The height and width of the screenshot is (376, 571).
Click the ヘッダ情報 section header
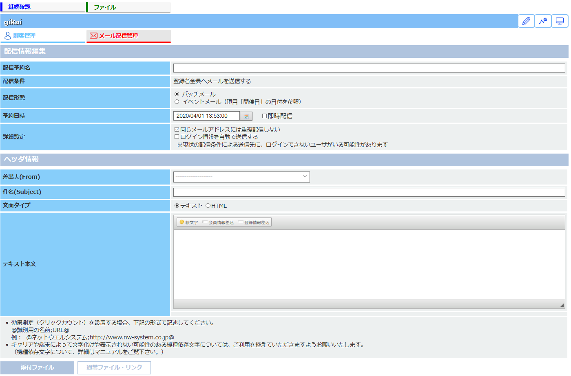click(x=284, y=159)
